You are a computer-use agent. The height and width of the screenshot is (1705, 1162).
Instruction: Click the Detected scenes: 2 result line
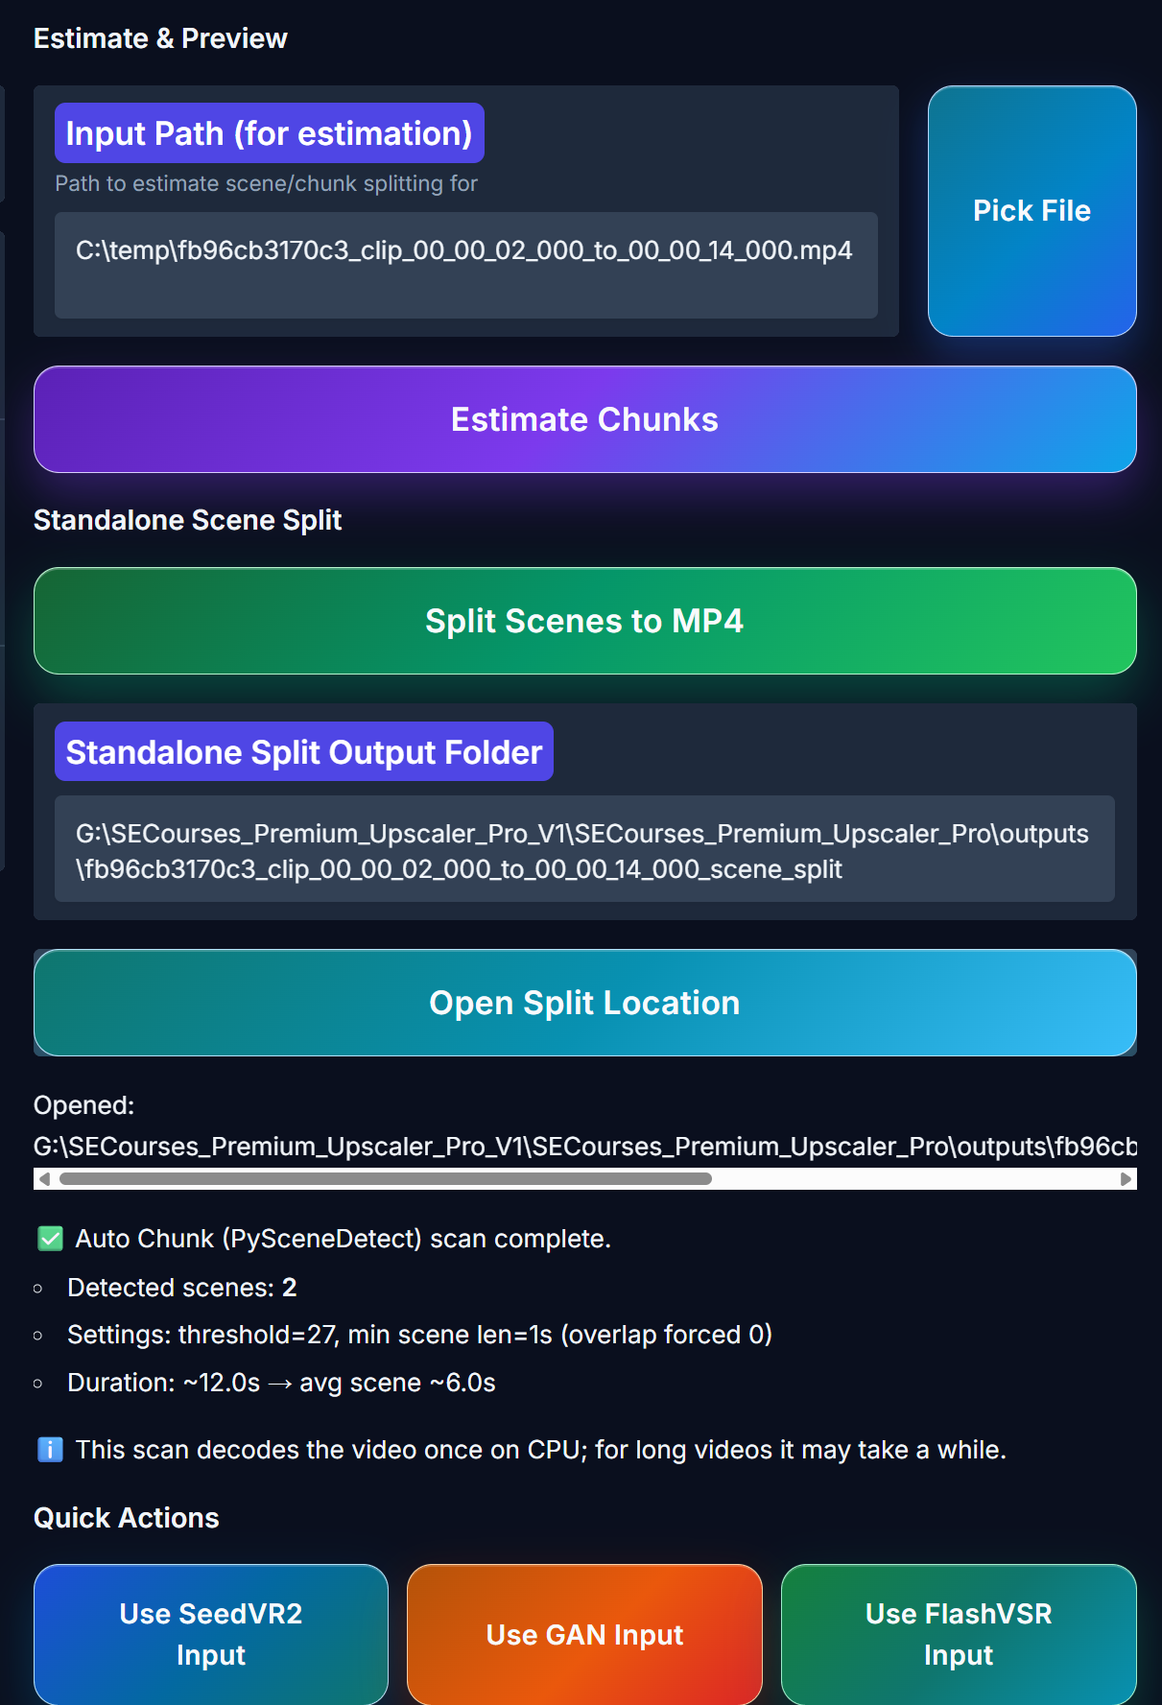[182, 1287]
